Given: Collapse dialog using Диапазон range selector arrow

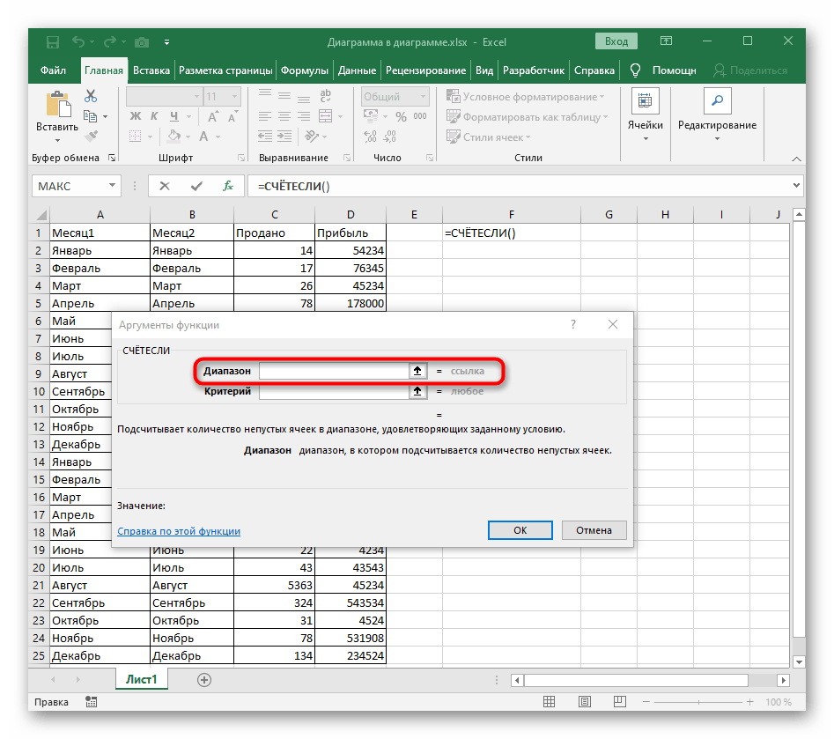Looking at the screenshot, I should click(417, 371).
